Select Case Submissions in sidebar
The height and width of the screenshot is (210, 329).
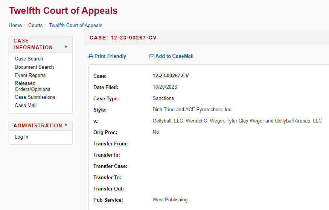click(35, 97)
